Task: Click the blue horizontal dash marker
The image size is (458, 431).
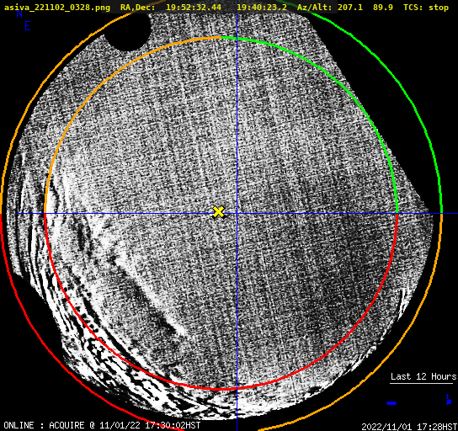Action: (x=391, y=403)
